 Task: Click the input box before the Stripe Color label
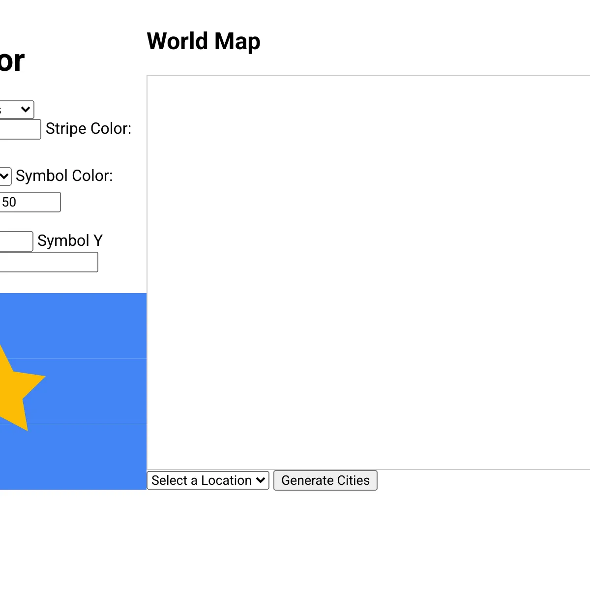(20, 129)
